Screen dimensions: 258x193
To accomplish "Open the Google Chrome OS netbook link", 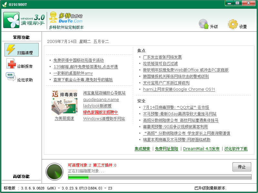I will (179, 89).
